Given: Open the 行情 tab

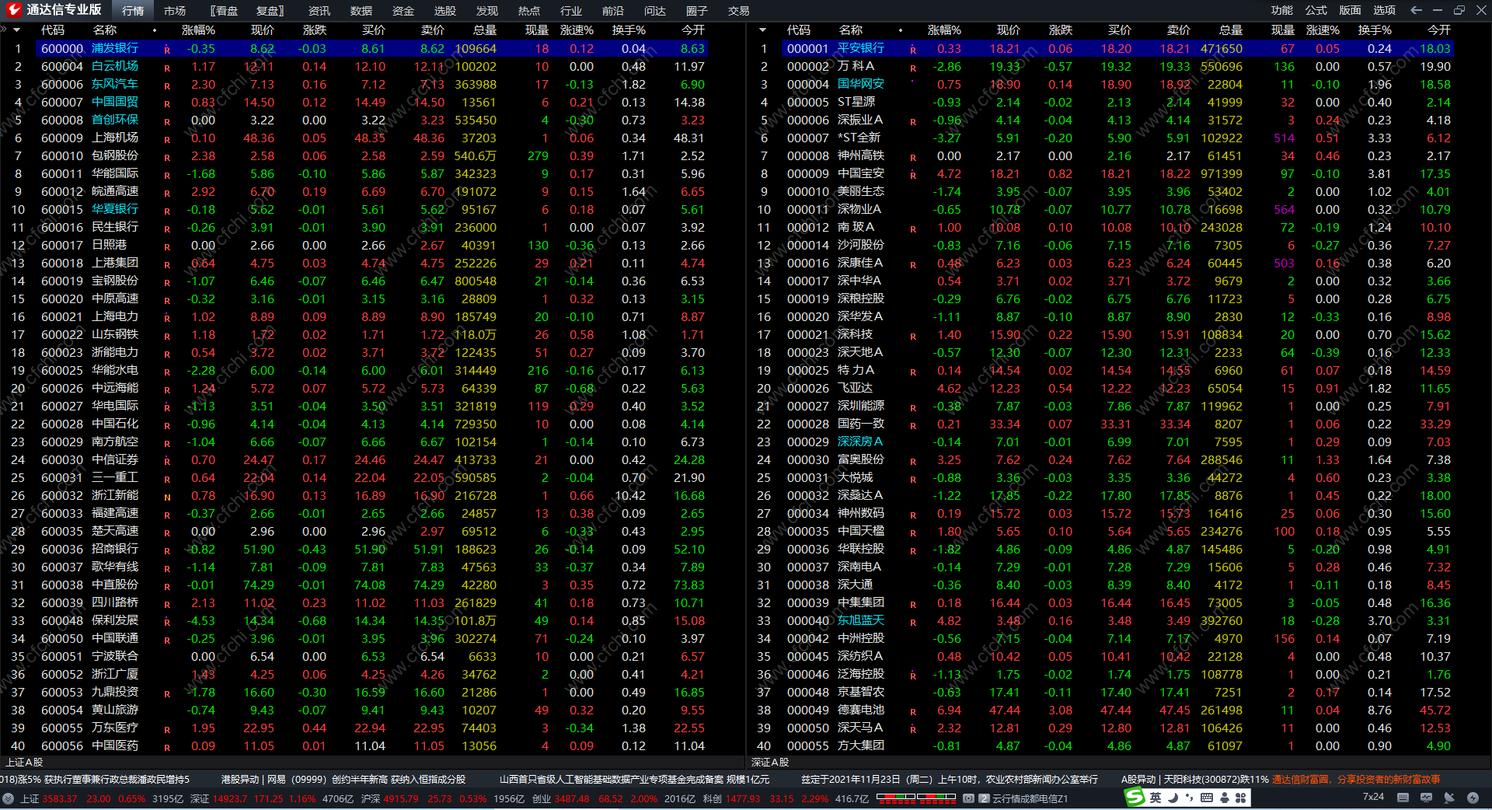Looking at the screenshot, I should point(133,11).
